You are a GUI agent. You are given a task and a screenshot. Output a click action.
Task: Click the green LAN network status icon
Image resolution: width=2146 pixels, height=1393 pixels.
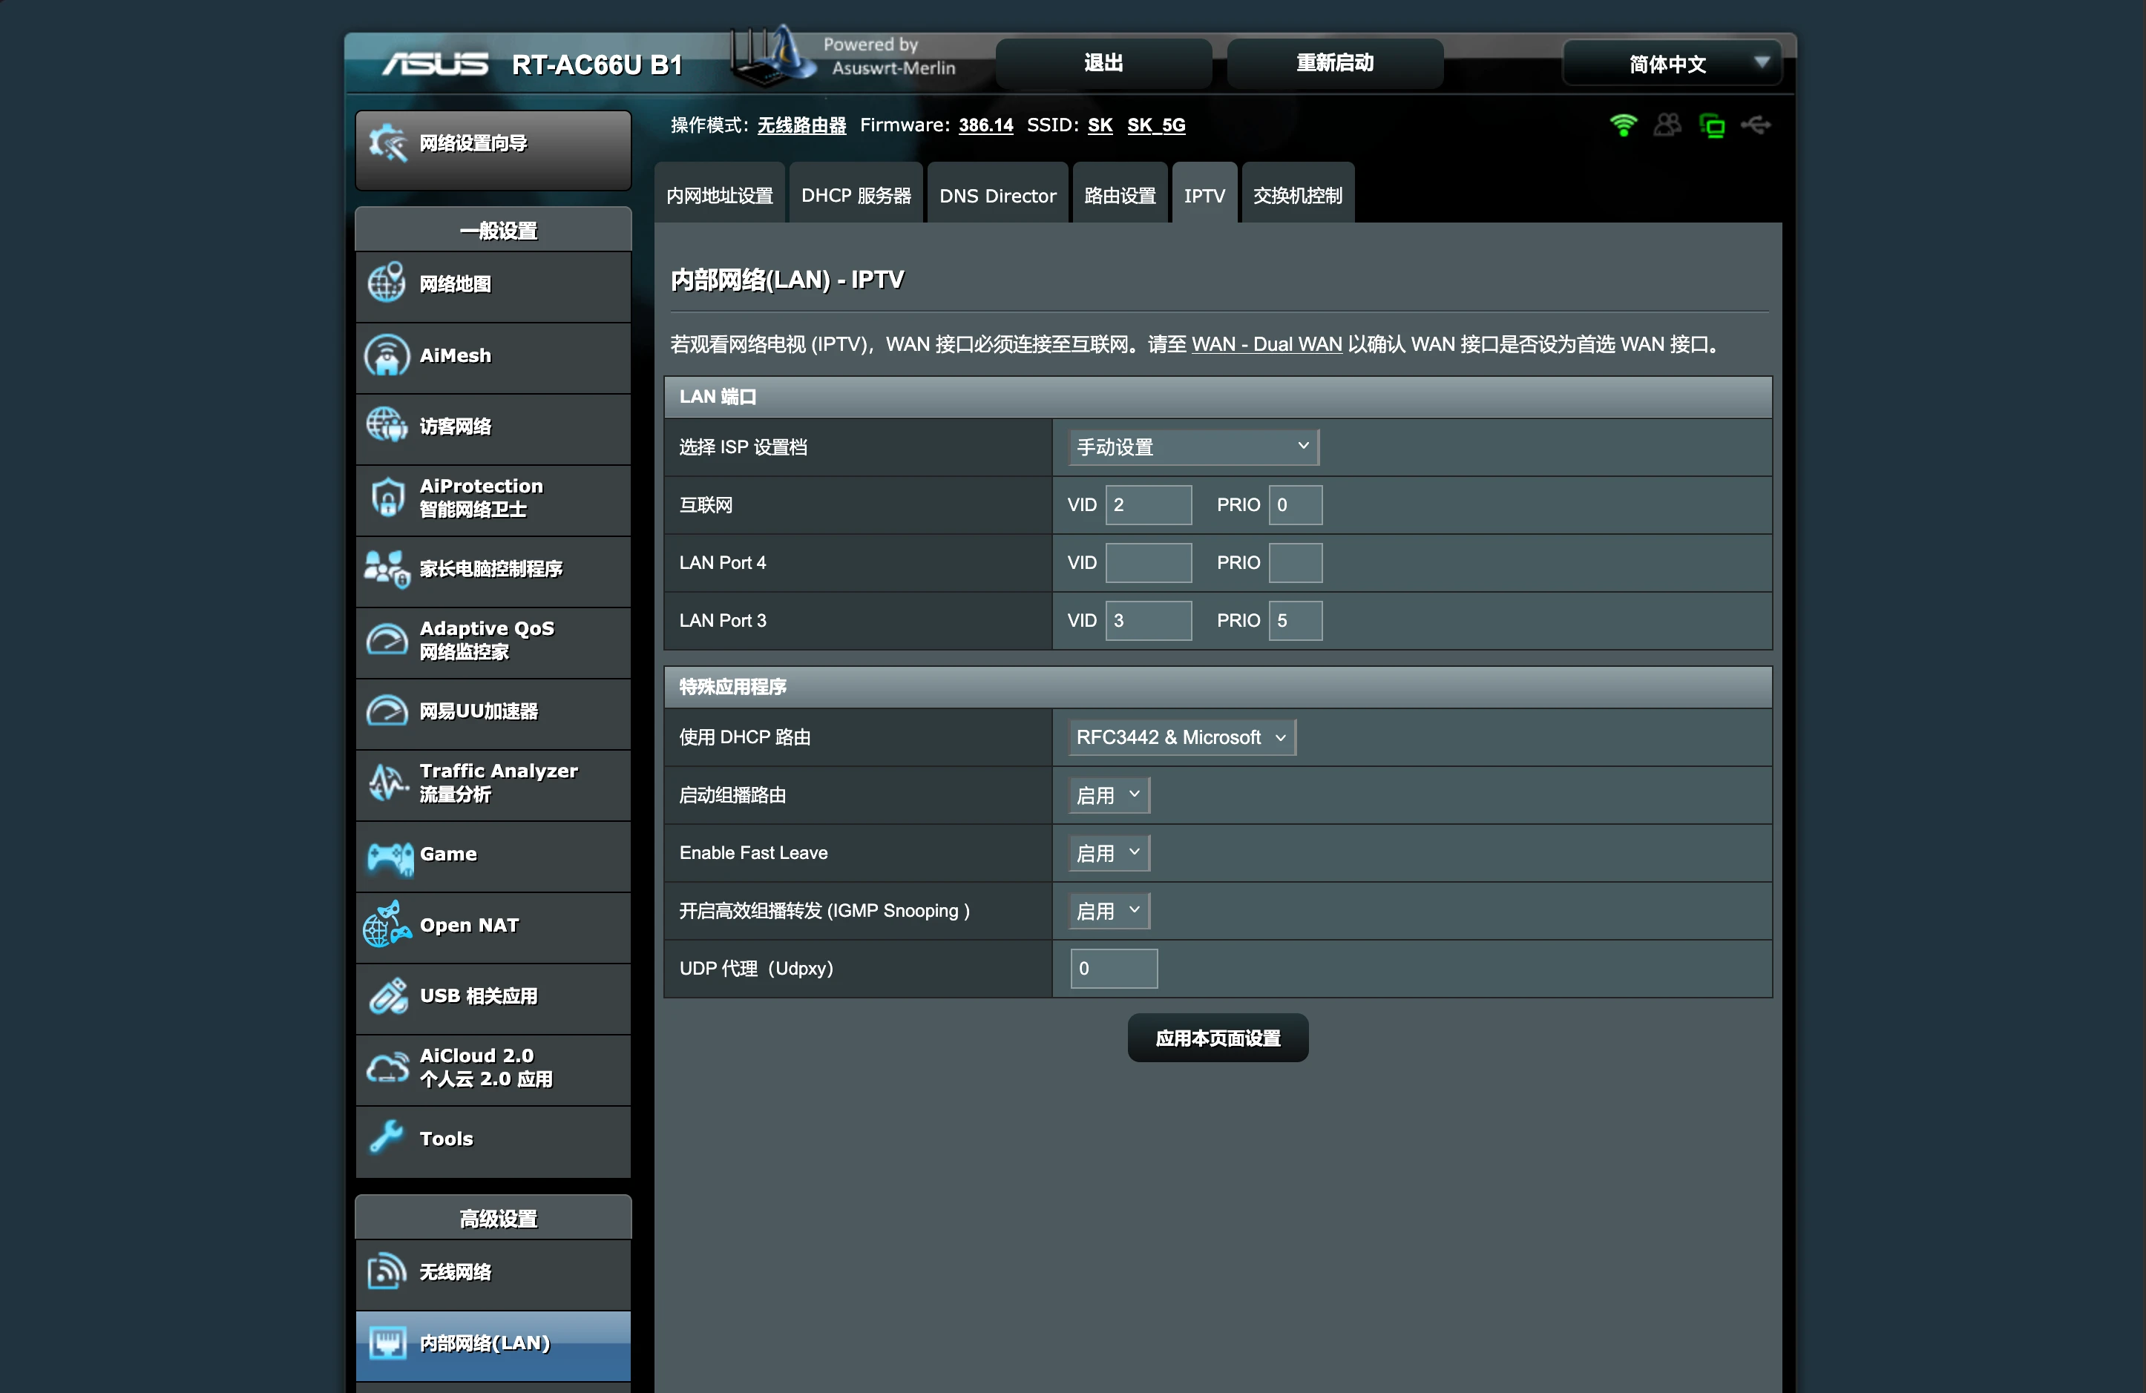tap(1711, 125)
